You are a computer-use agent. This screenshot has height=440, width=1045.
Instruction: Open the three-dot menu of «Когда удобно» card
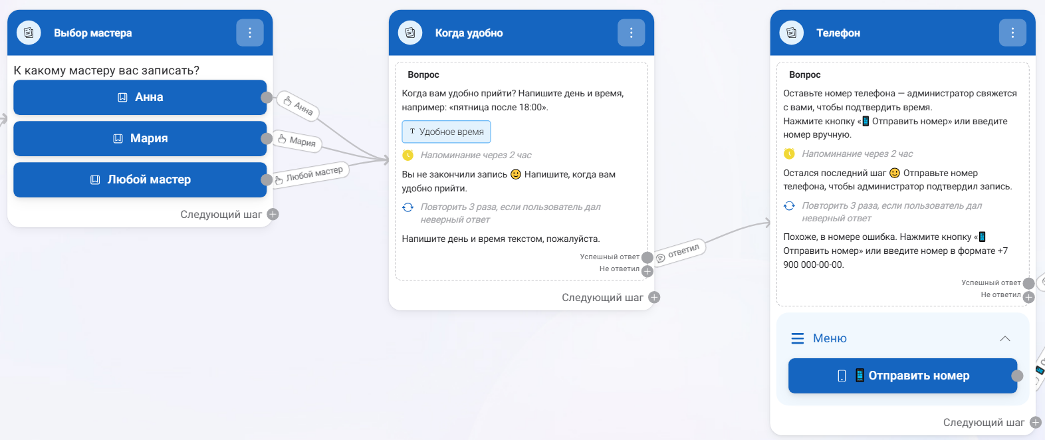pos(632,33)
